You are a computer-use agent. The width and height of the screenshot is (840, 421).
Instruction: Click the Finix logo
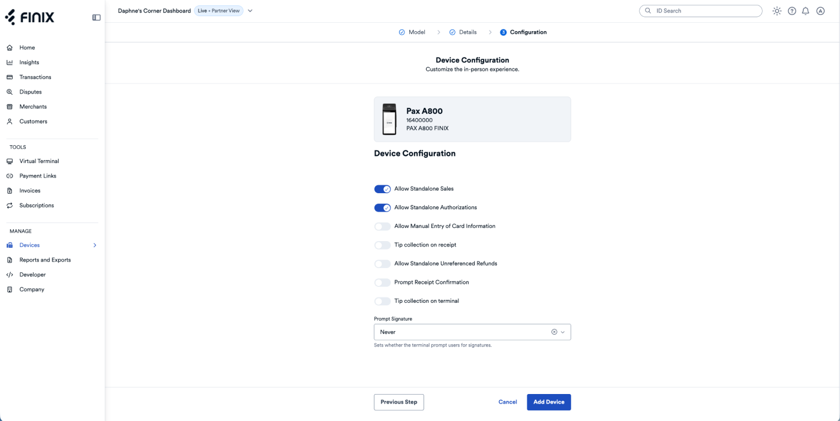tap(29, 17)
